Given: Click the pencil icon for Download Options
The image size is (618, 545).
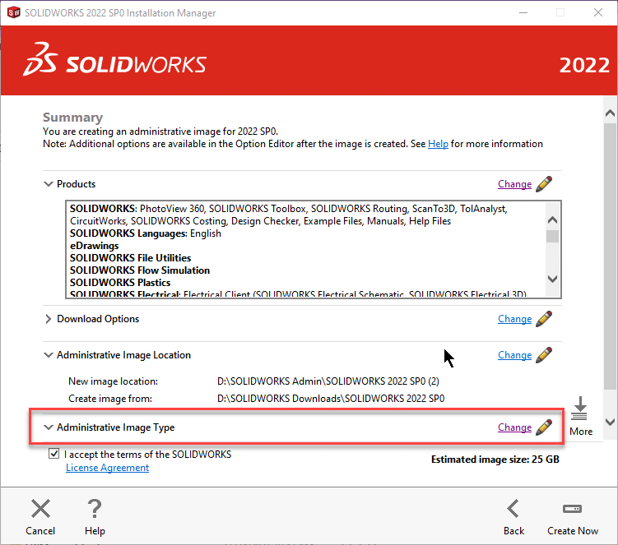Looking at the screenshot, I should pos(544,319).
